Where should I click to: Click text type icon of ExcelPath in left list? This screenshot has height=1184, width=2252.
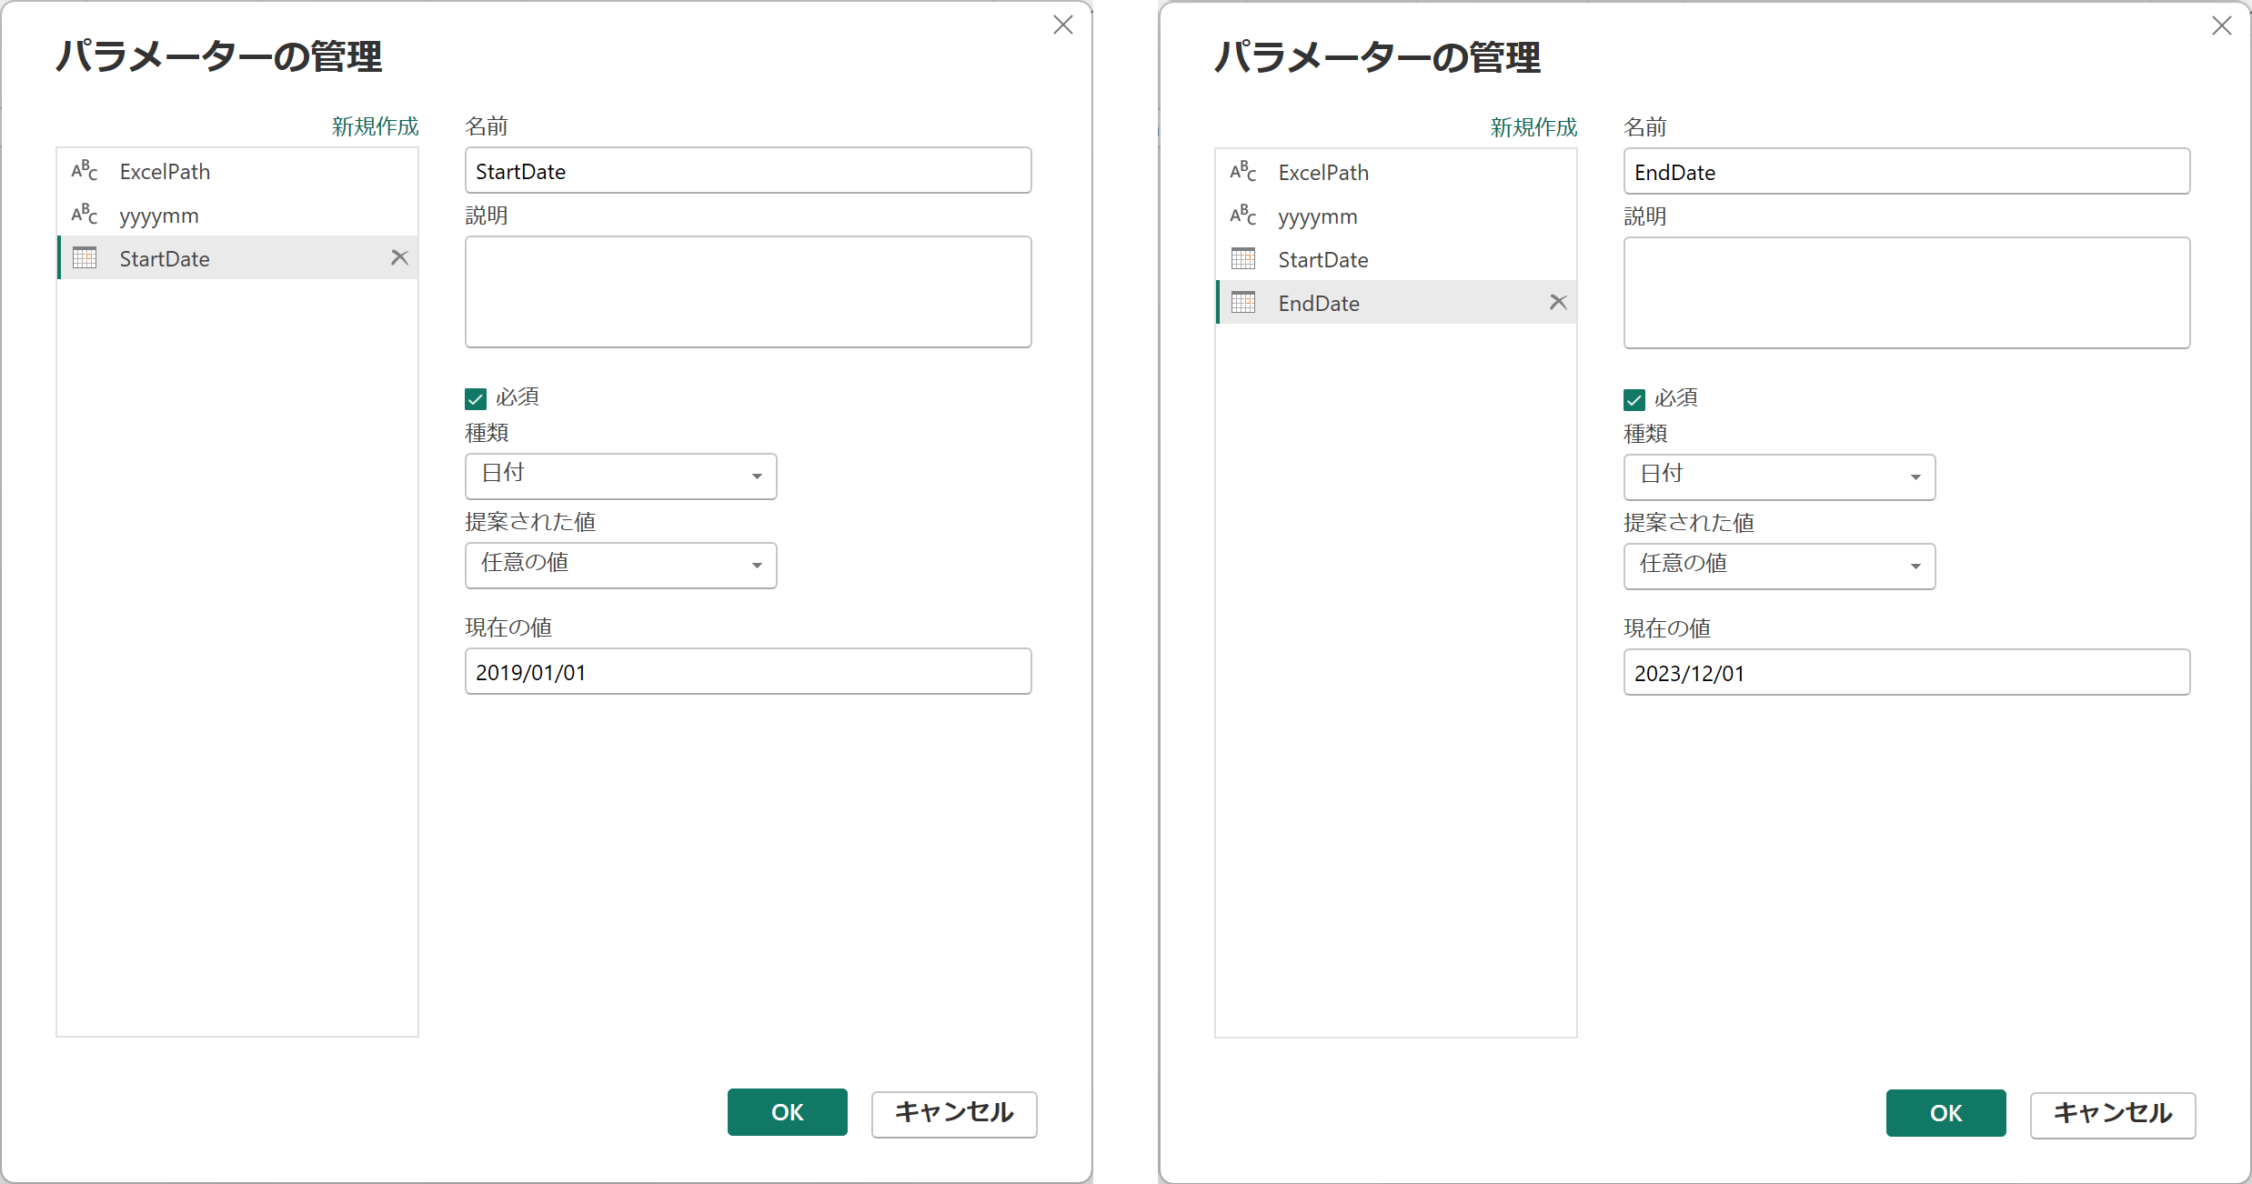click(x=85, y=171)
